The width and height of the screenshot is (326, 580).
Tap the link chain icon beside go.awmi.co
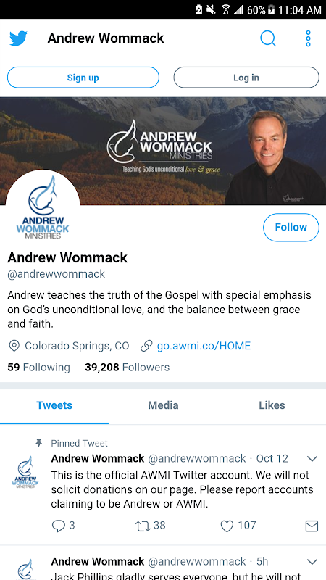point(146,346)
